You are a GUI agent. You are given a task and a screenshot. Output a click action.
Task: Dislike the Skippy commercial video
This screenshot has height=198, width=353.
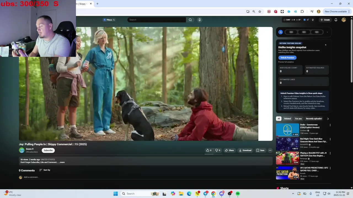[x=218, y=150]
